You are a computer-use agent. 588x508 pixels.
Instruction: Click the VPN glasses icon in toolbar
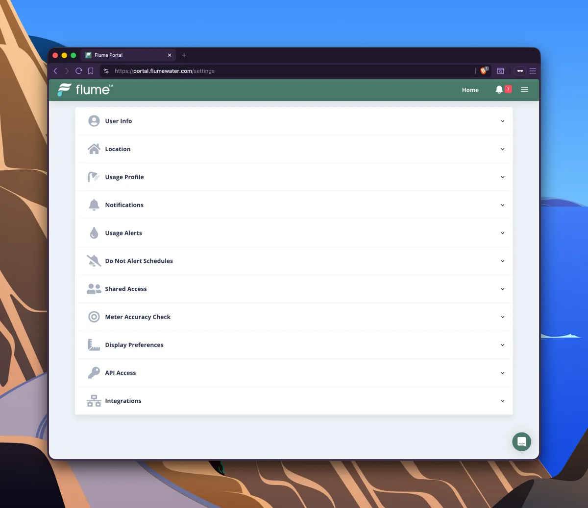(520, 71)
